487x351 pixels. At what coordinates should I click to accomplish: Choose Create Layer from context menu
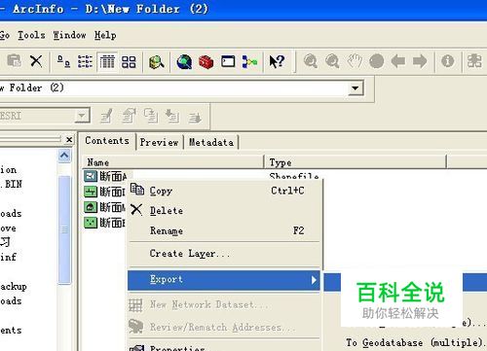224,254
